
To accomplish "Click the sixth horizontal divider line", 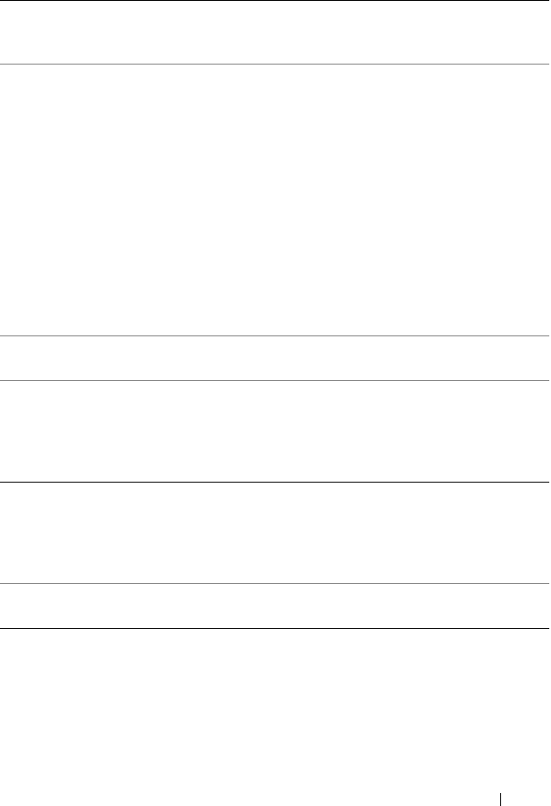I will [275, 585].
